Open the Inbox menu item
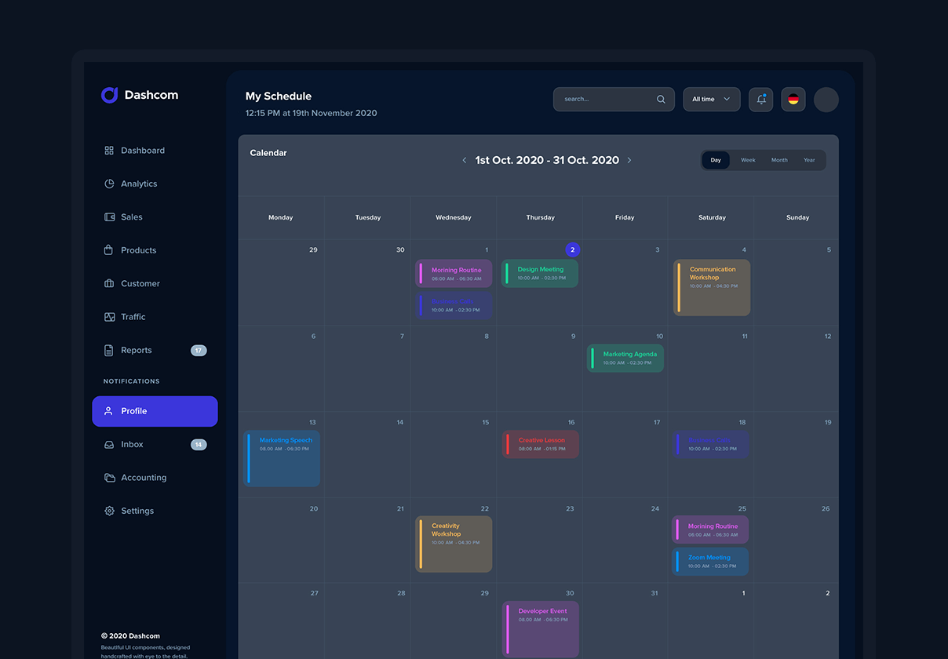This screenshot has height=659, width=948. pos(132,445)
